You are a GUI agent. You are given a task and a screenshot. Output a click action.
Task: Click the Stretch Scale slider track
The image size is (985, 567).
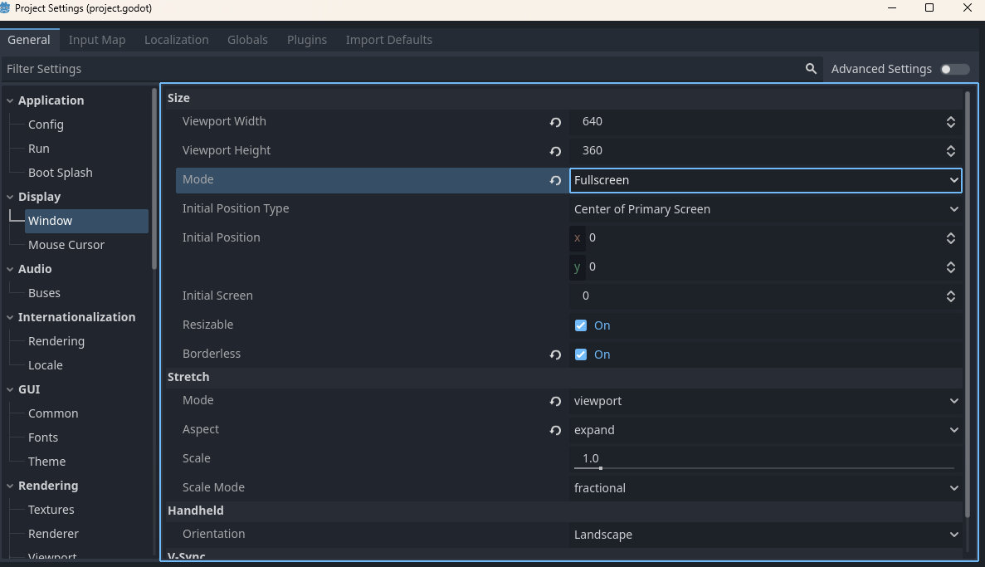[764, 467]
